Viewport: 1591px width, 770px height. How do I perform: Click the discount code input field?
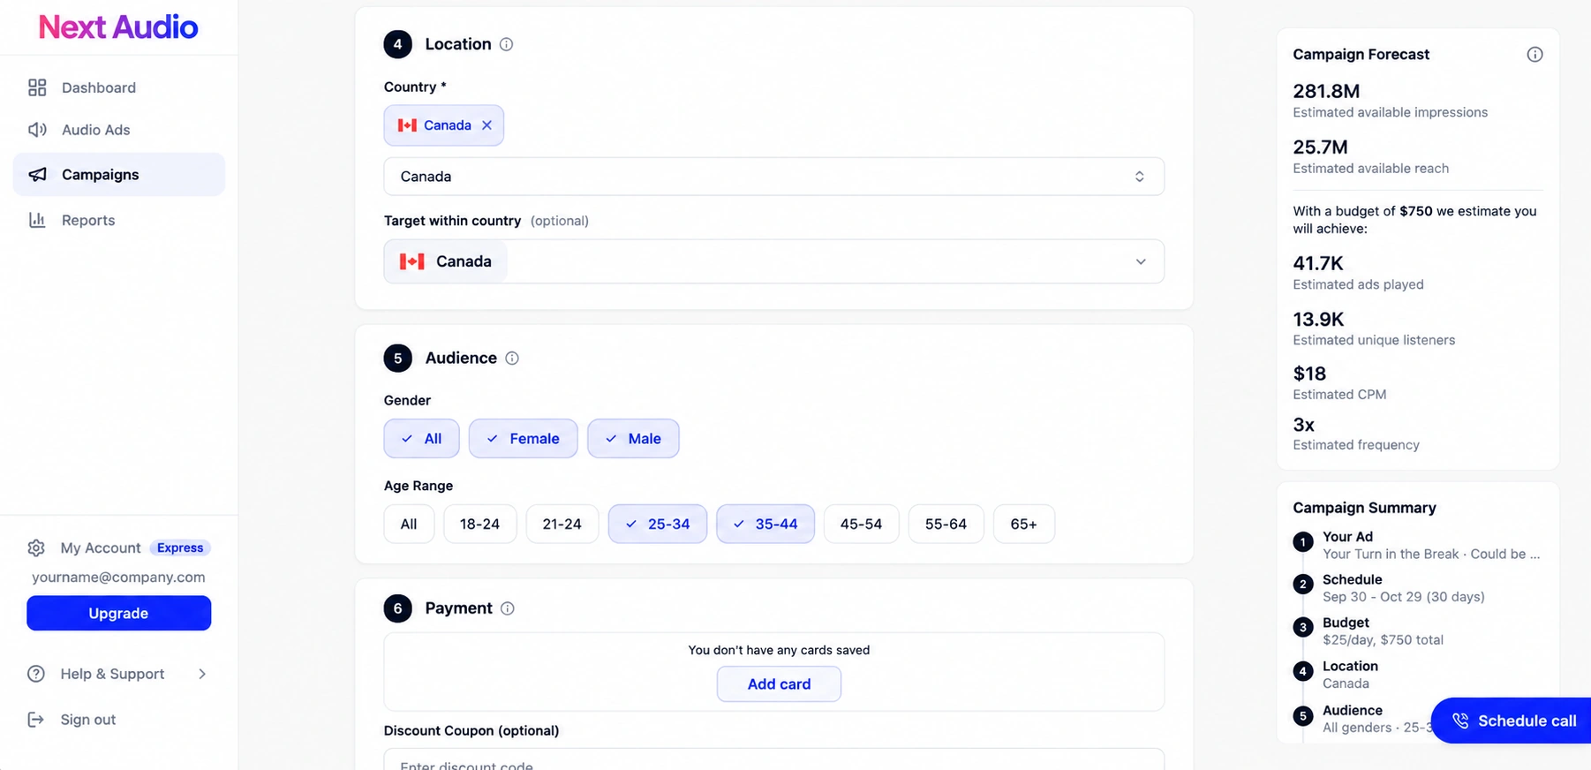pyautogui.click(x=773, y=760)
